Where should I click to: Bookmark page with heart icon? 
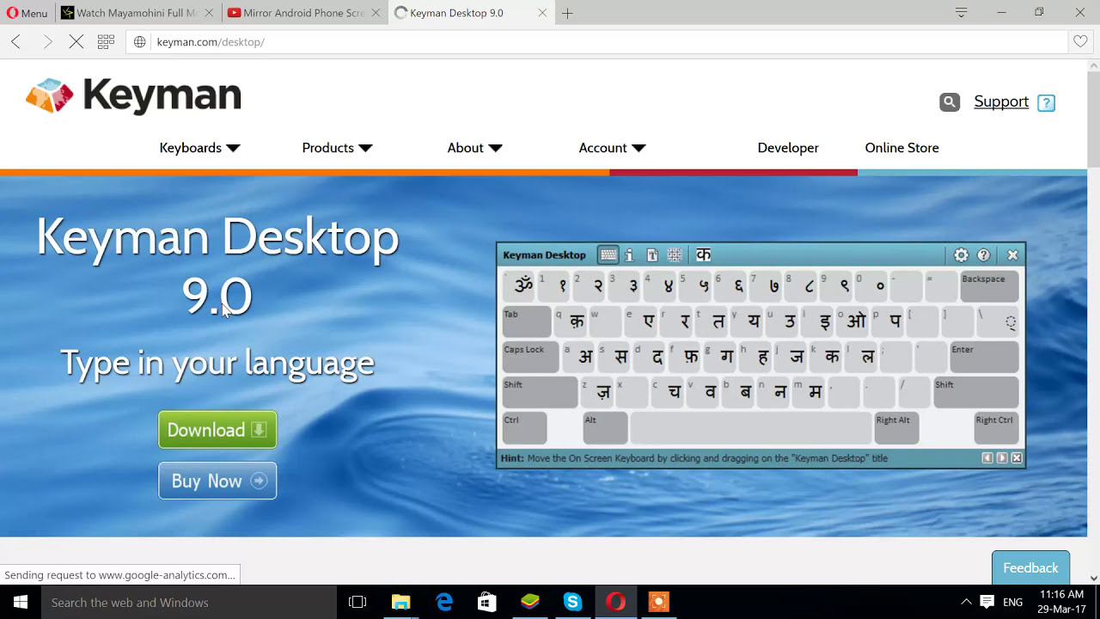tap(1080, 41)
